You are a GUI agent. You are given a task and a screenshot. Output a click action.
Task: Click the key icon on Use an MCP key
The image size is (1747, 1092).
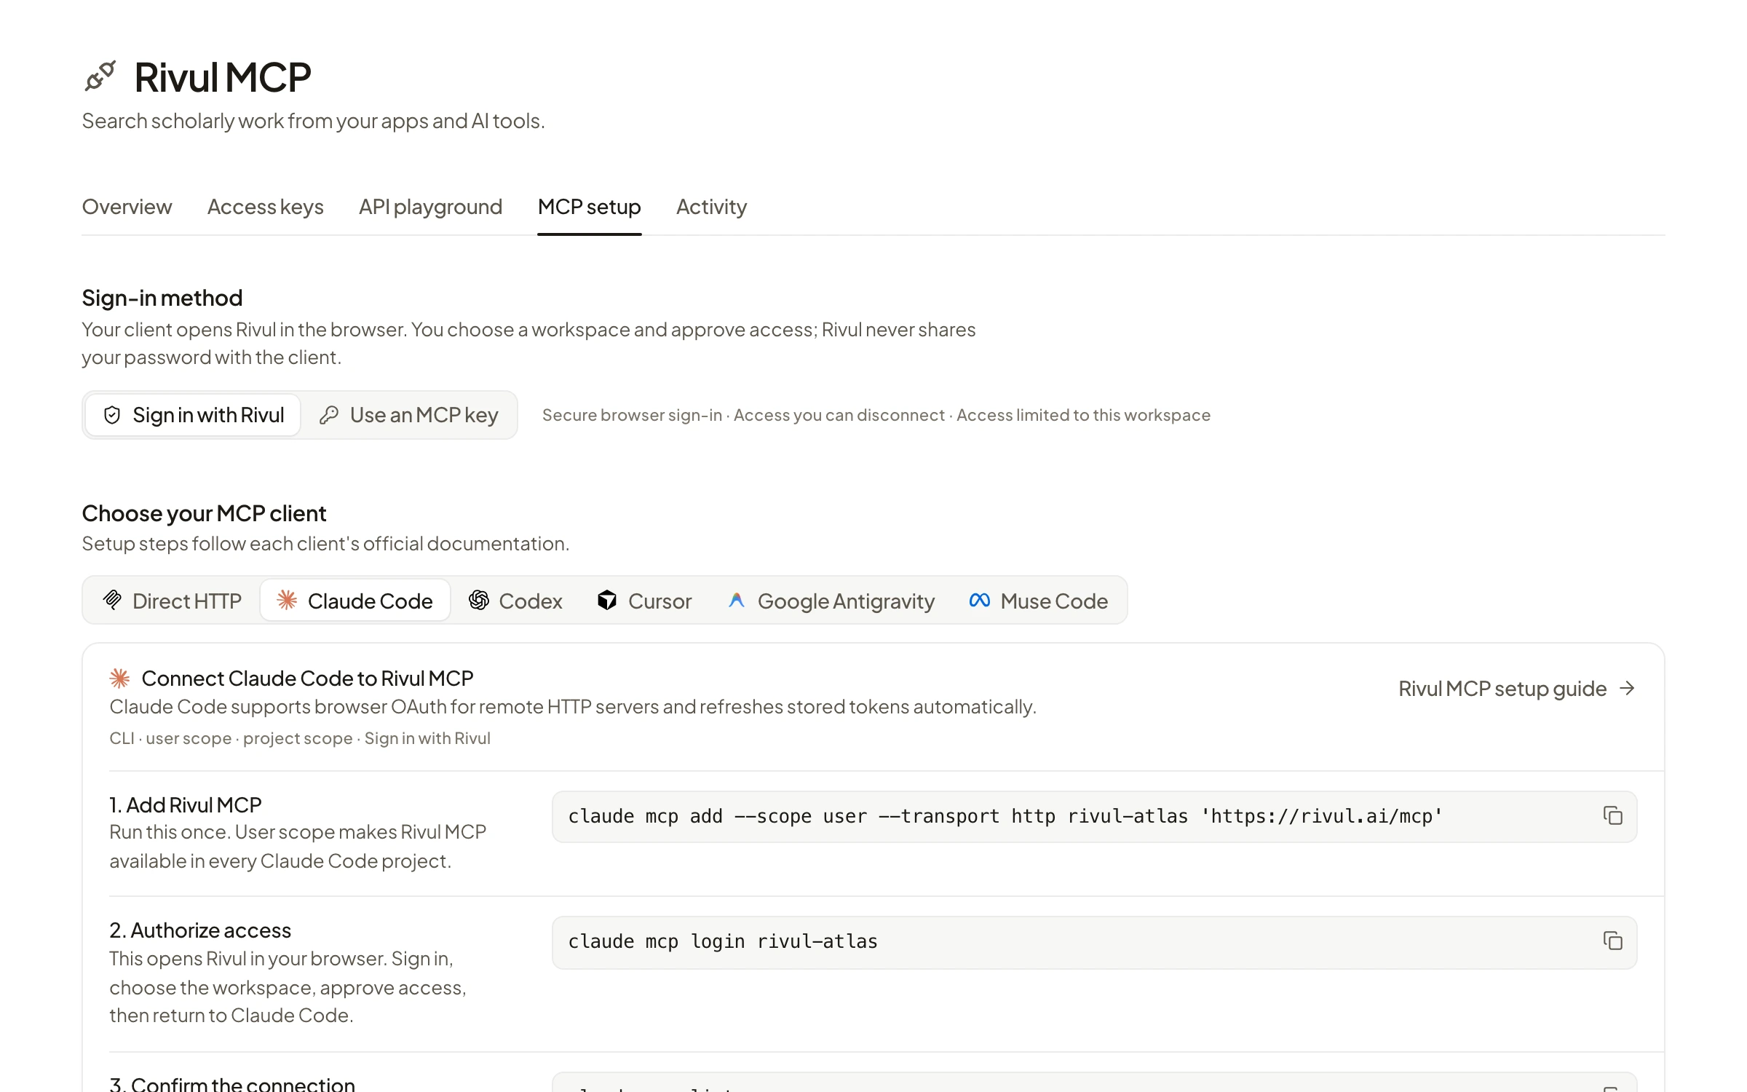pos(329,415)
